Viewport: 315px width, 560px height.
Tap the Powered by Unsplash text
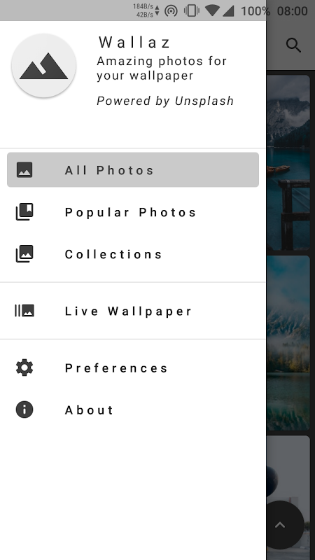point(165,101)
